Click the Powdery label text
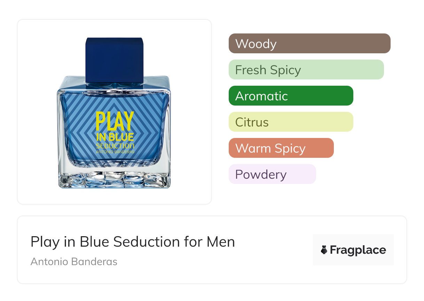 pos(261,175)
